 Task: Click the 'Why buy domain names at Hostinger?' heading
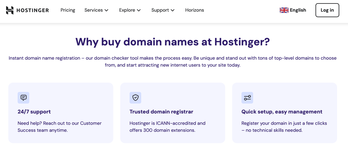[172, 41]
